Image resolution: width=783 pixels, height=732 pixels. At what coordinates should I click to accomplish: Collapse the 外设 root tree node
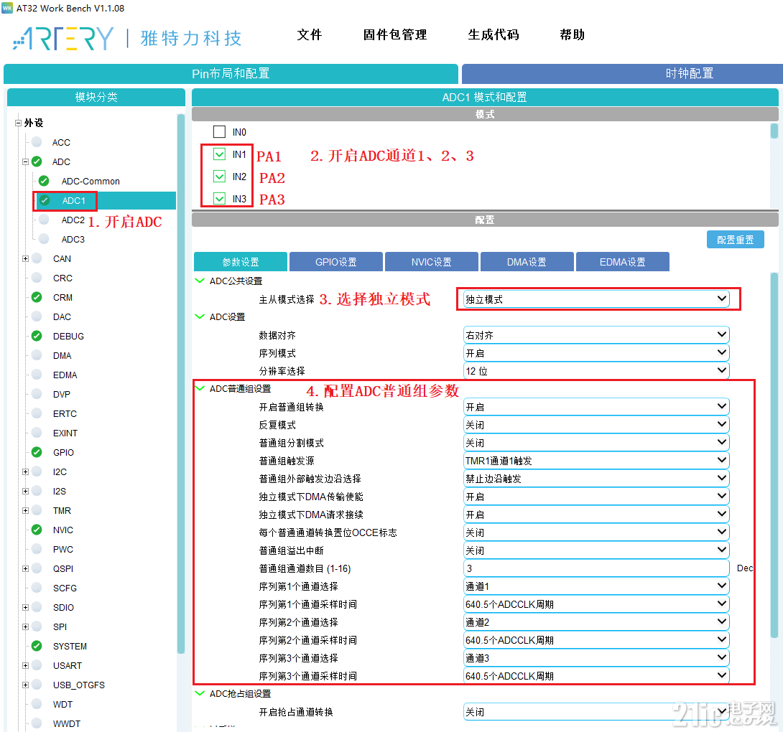pyautogui.click(x=19, y=123)
